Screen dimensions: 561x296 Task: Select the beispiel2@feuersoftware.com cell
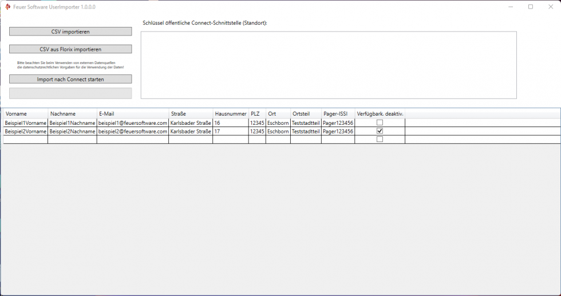coord(133,131)
